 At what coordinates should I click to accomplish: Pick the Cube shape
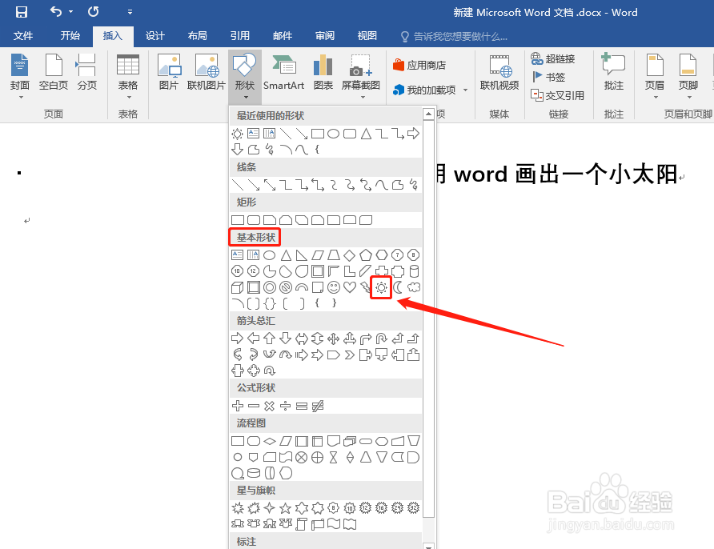click(237, 287)
